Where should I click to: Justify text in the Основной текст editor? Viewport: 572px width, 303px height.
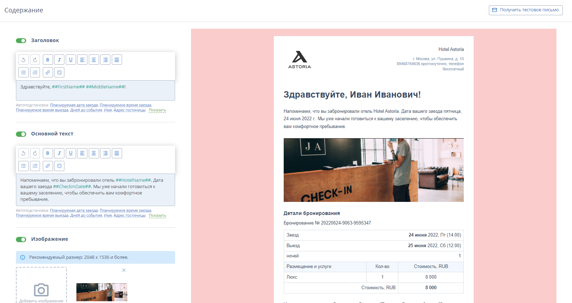117,153
